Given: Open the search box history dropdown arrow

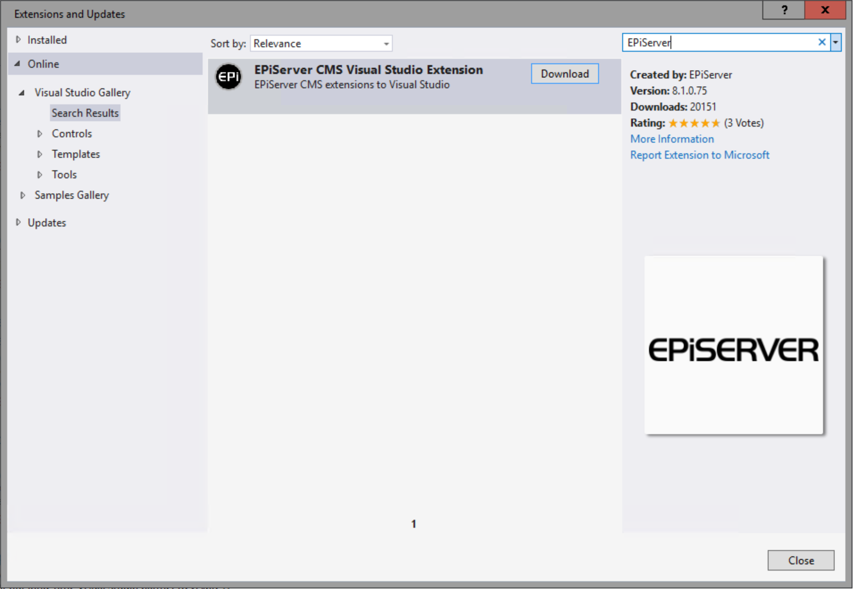Looking at the screenshot, I should (x=836, y=42).
